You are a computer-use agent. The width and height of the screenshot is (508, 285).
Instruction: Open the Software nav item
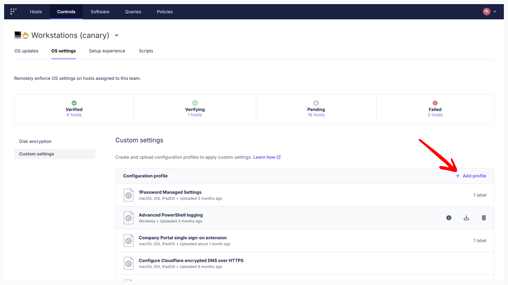click(100, 12)
